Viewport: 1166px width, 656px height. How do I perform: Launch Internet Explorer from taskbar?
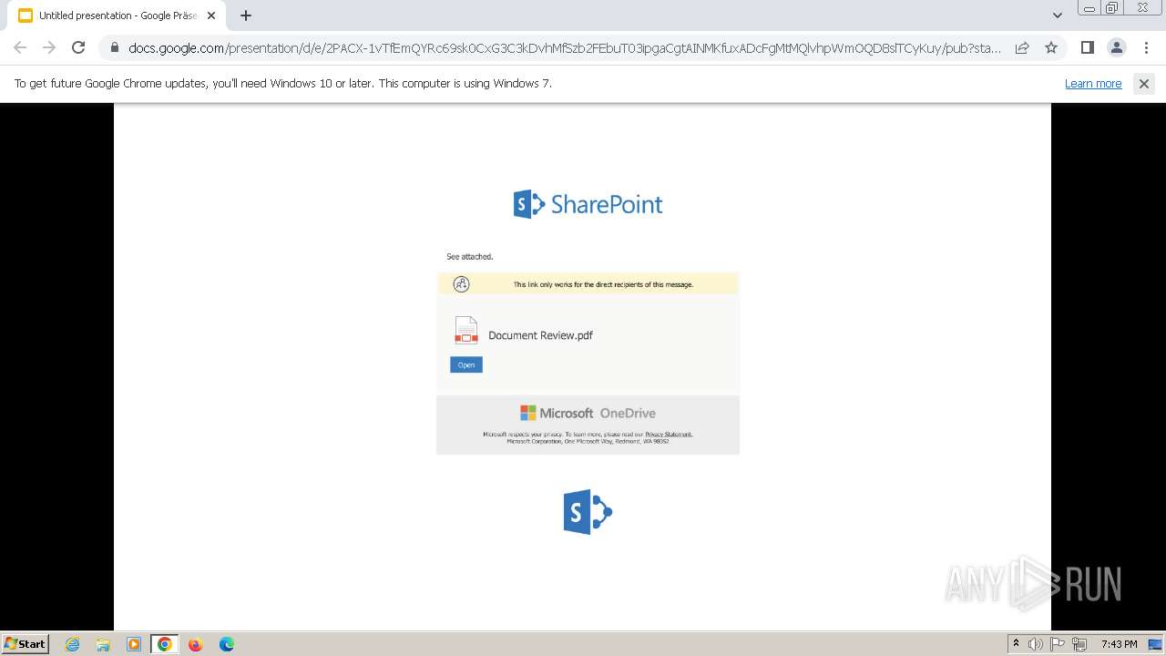point(73,644)
